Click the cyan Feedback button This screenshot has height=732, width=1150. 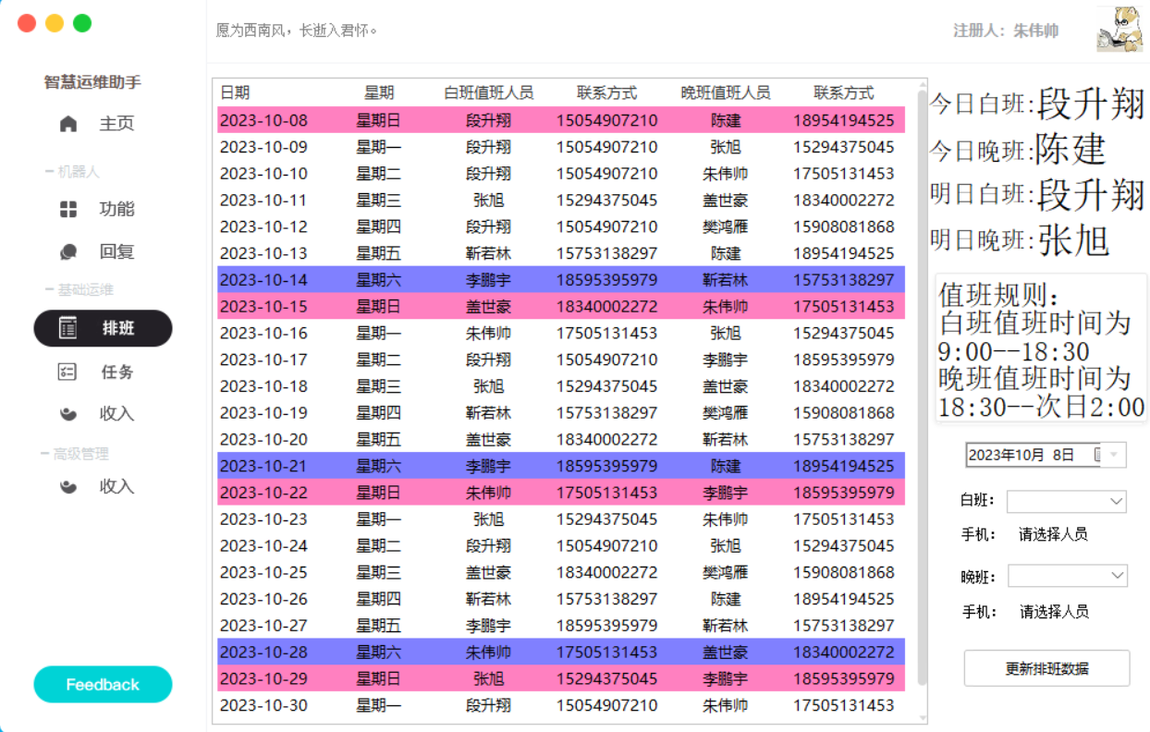[103, 685]
